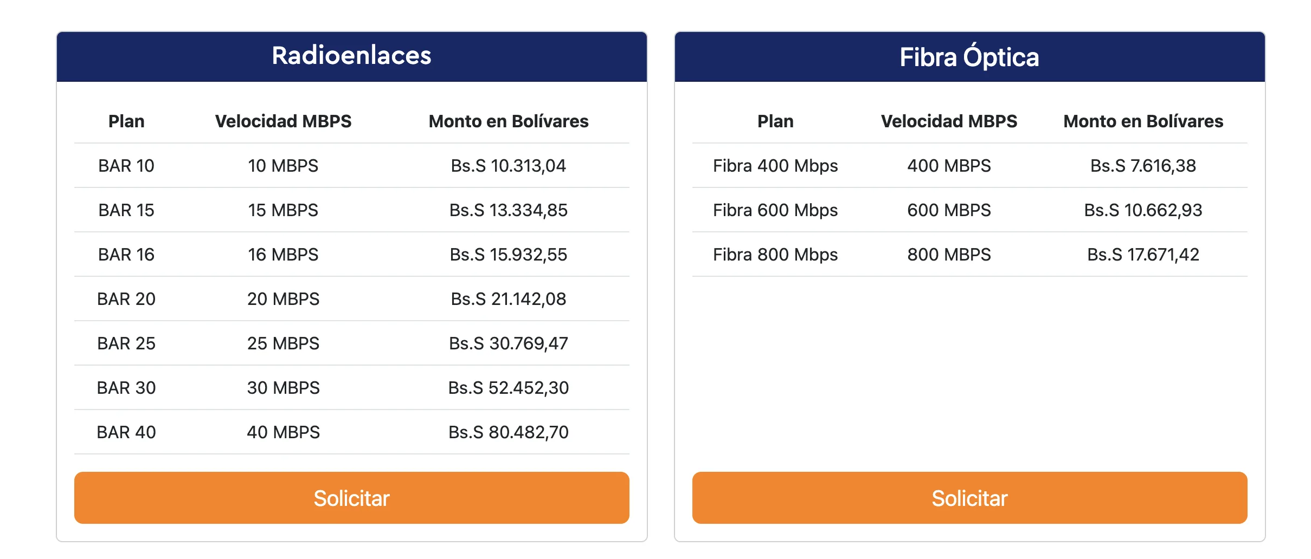Select the Bs.S 17.671,42 fiber price
1311x559 pixels.
(x=1143, y=255)
